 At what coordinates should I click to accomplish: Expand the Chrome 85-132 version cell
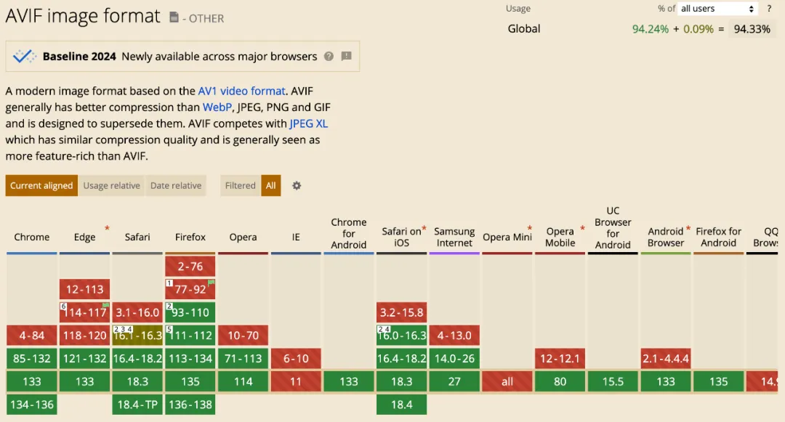pyautogui.click(x=32, y=359)
